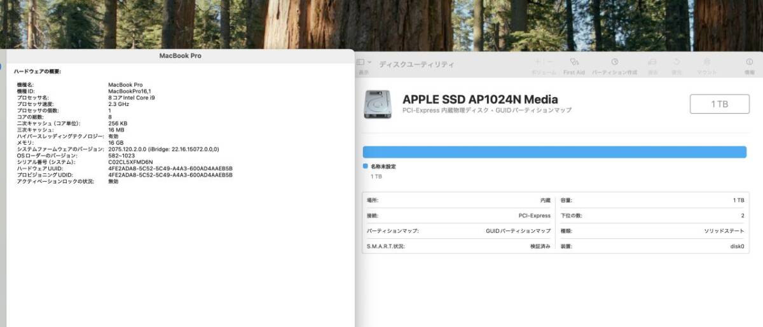763x327 pixels.
Task: Select the 名称未設定 volume label
Action: click(x=383, y=166)
